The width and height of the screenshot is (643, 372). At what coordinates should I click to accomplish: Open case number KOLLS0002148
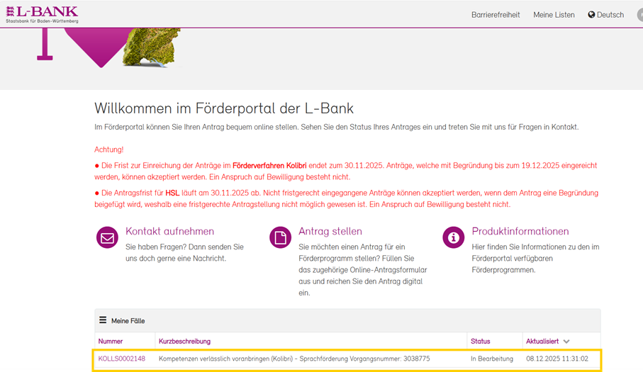121,359
